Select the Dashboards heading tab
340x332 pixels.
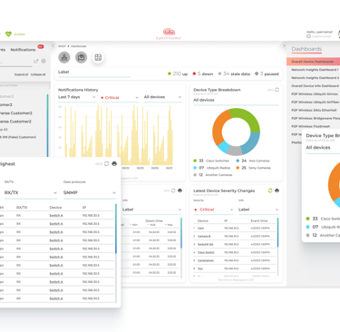306,49
